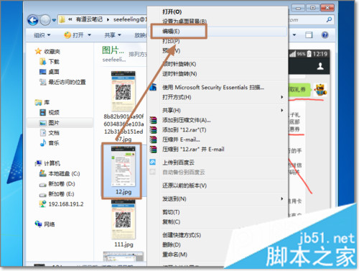Choose 打开(O) in context menu
Image resolution: width=359 pixels, height=271 pixels.
(172, 12)
